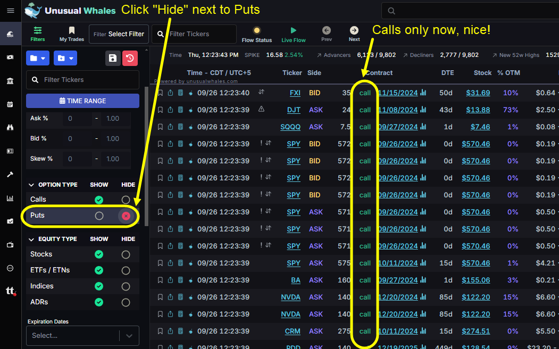Open the SQQQ 09/27/2024 contract link
559x349 pixels.
click(398, 127)
